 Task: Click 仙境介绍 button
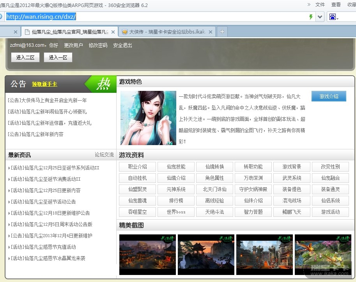click(x=176, y=178)
